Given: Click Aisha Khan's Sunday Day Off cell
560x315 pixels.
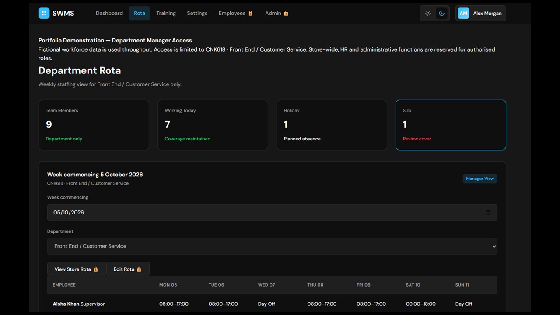Looking at the screenshot, I should coord(464,304).
